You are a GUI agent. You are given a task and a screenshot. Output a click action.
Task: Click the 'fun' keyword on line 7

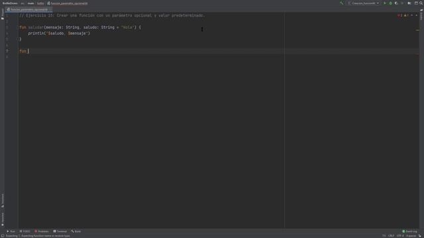[x=23, y=51]
